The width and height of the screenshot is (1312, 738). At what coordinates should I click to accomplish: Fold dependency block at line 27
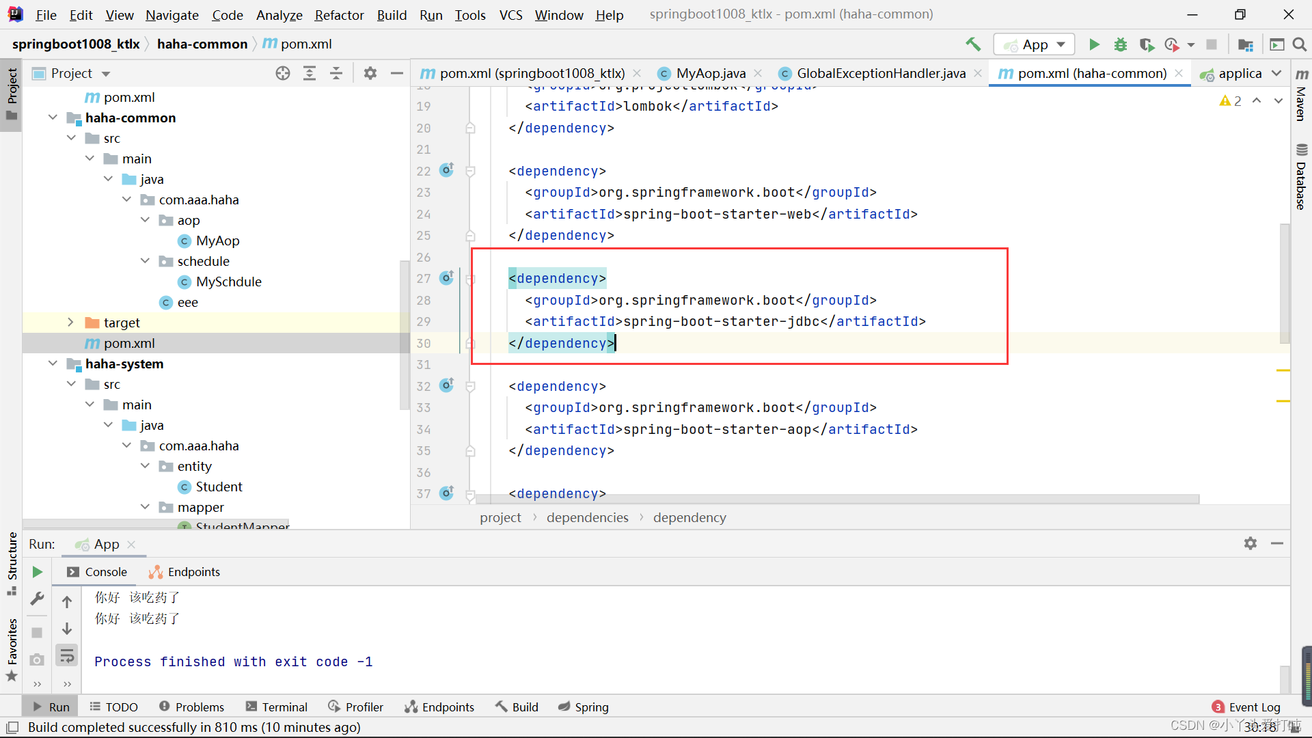click(x=470, y=279)
